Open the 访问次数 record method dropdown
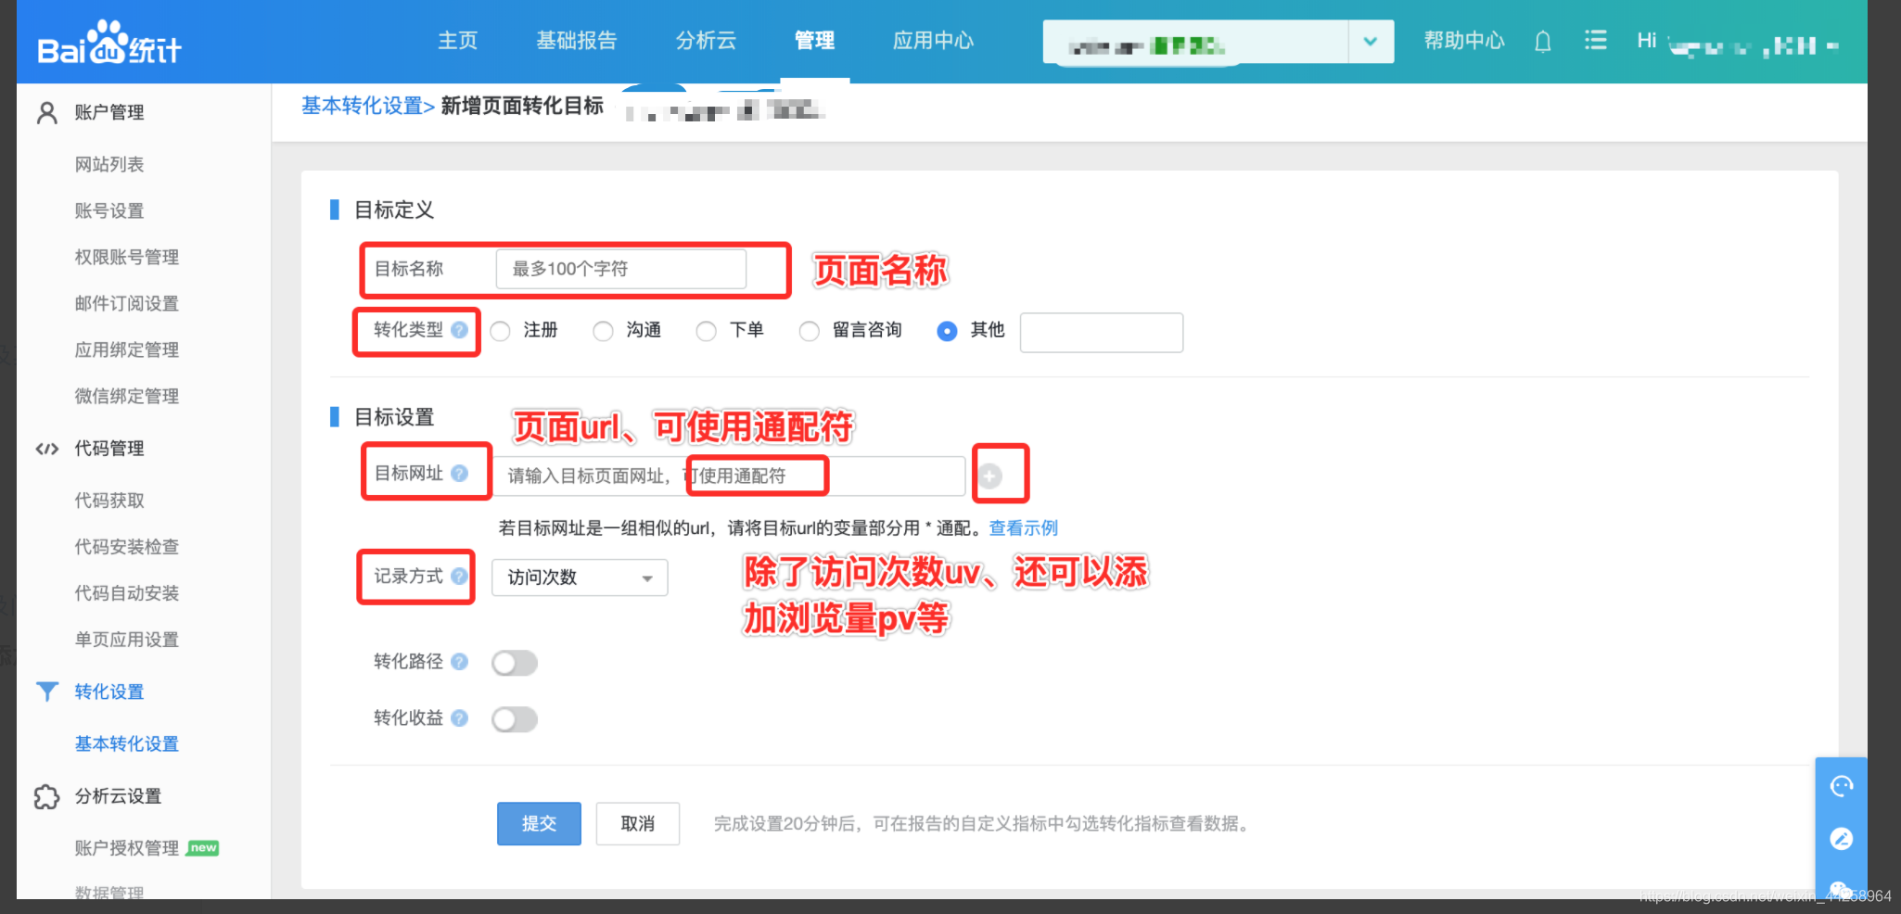The height and width of the screenshot is (914, 1901). click(x=580, y=578)
